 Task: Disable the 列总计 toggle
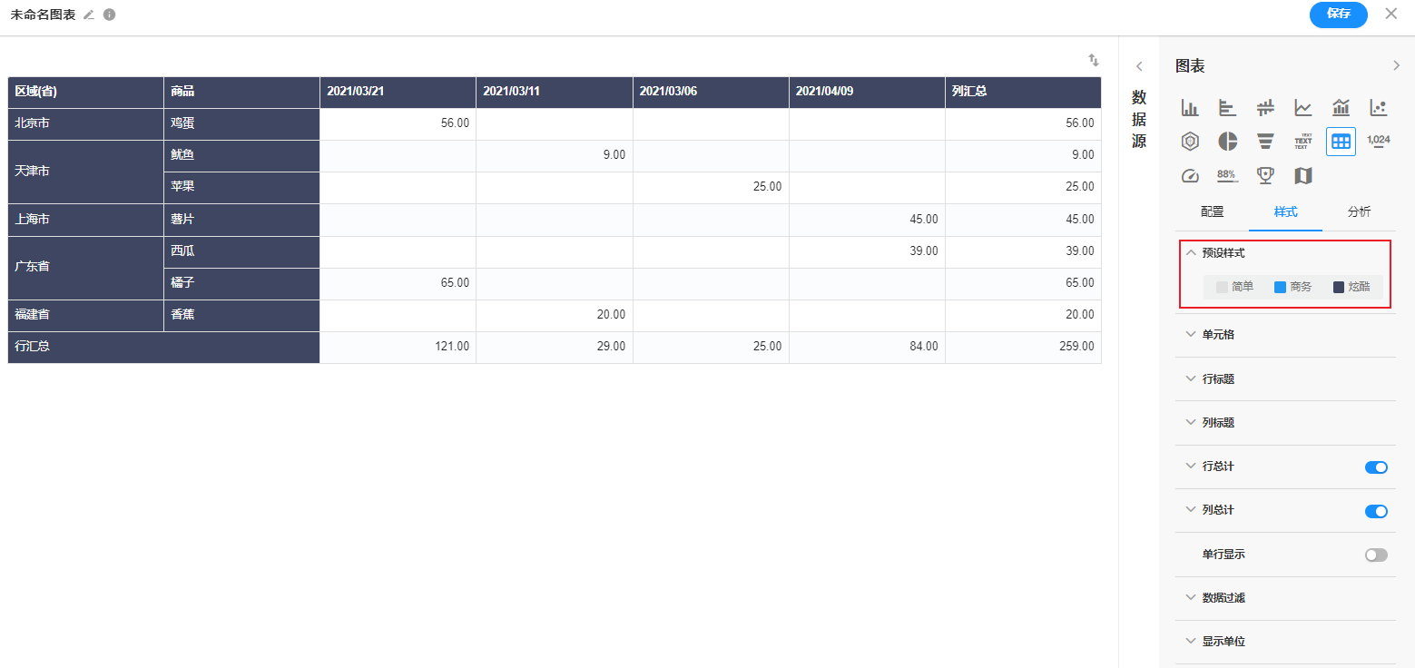1376,511
